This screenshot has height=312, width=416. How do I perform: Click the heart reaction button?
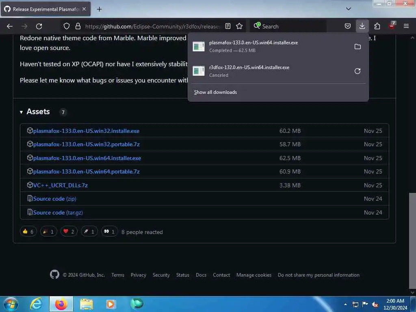69,232
